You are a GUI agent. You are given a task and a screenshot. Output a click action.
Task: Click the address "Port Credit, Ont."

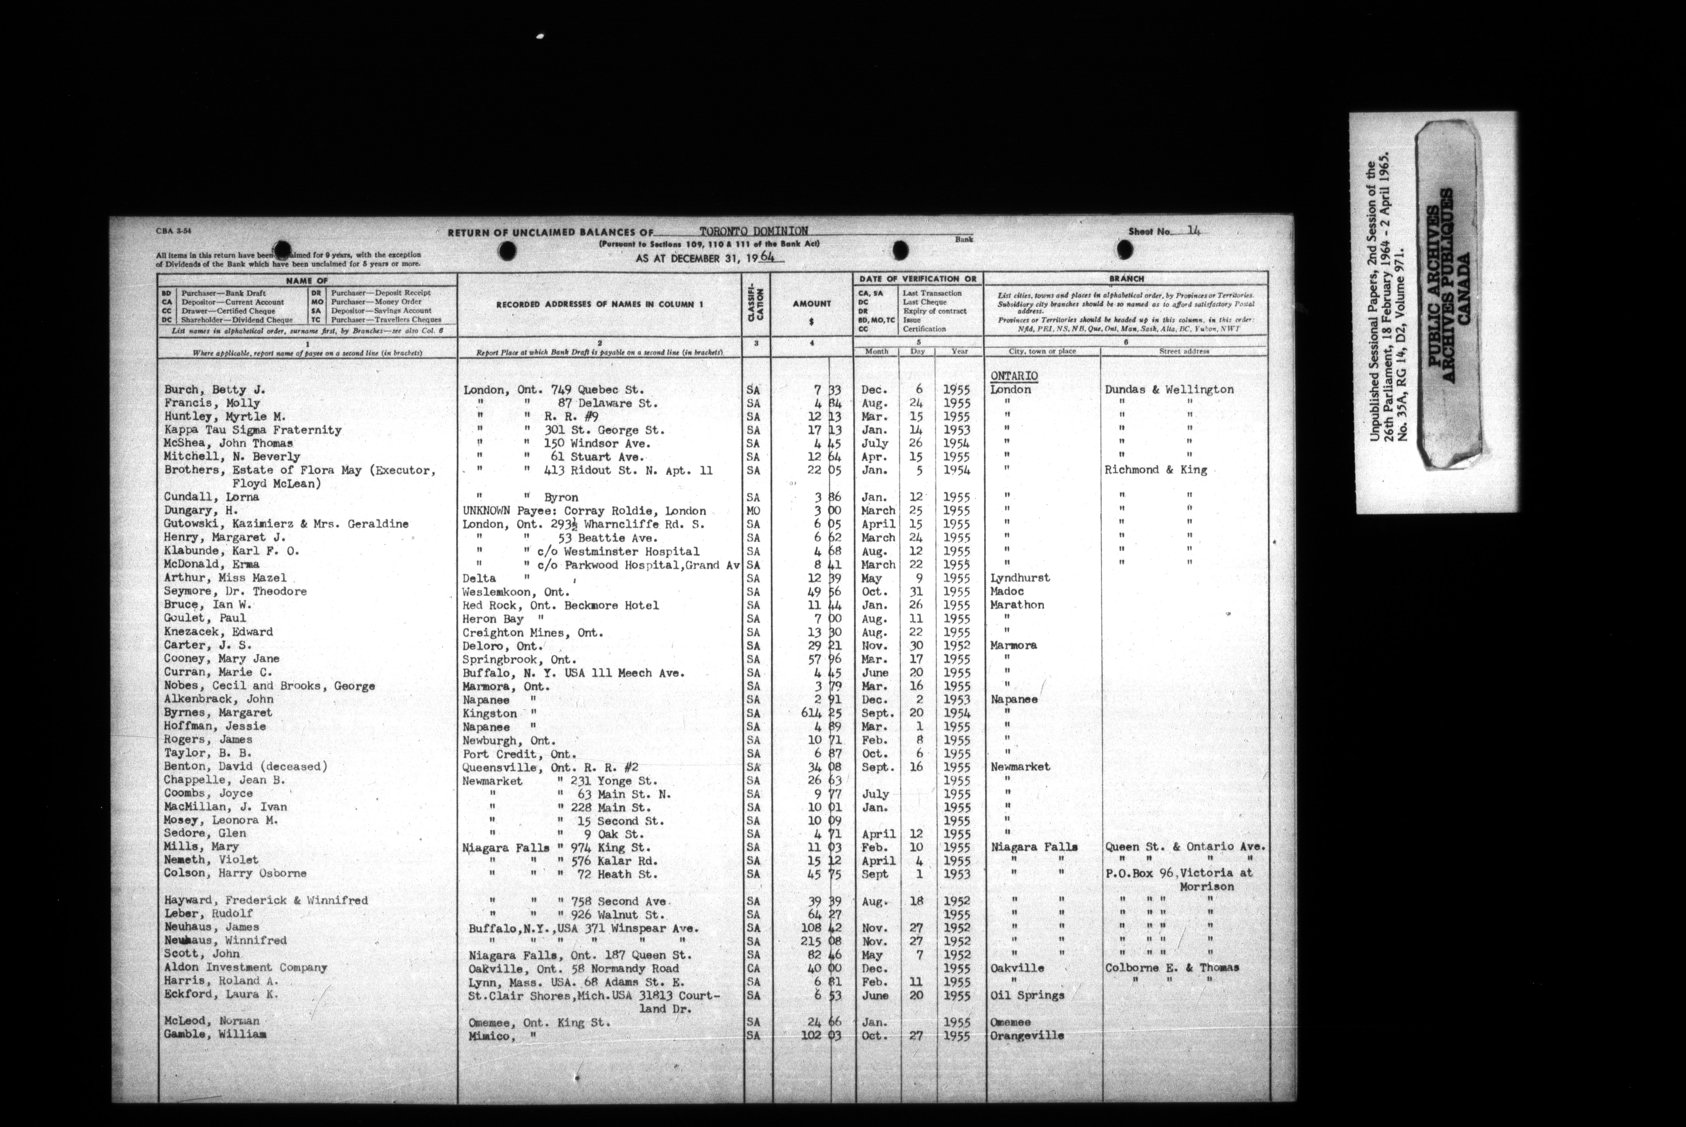(x=520, y=754)
